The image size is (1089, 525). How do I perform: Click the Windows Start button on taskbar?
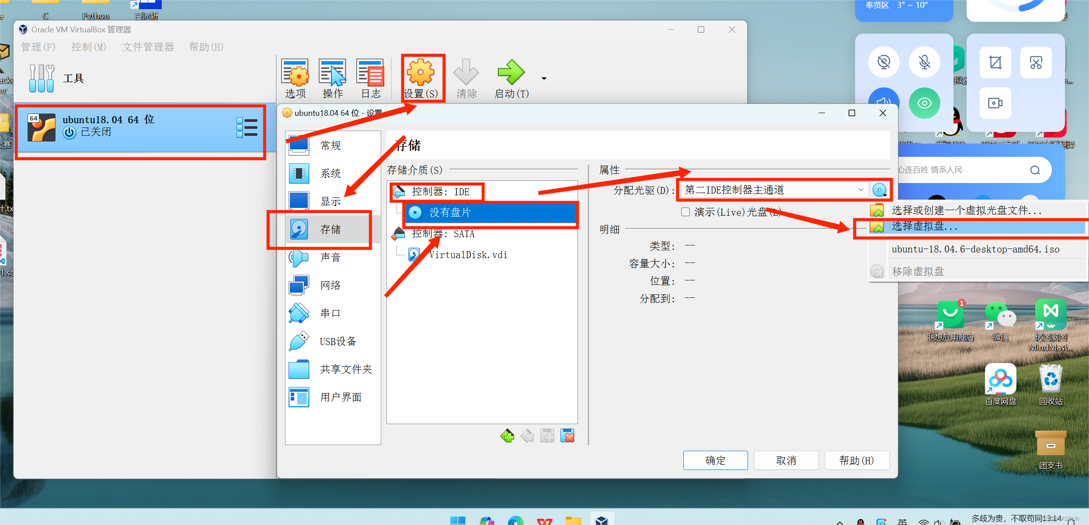pyautogui.click(x=458, y=520)
